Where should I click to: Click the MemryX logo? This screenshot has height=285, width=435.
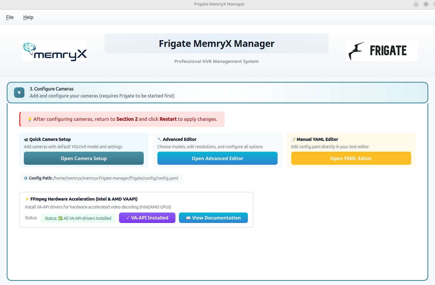tap(54, 51)
